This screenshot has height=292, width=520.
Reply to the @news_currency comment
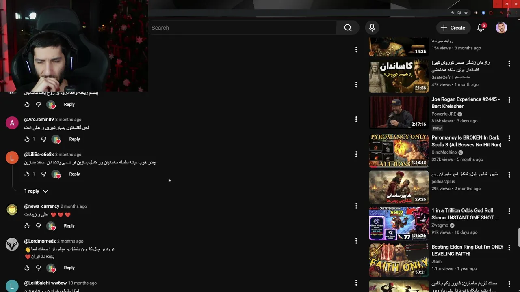[x=69, y=226]
